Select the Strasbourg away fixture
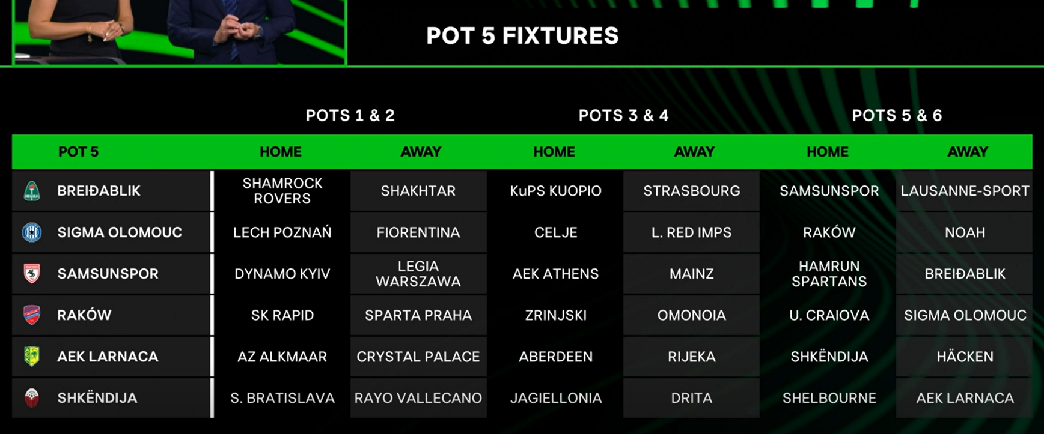The image size is (1044, 434). 692,191
